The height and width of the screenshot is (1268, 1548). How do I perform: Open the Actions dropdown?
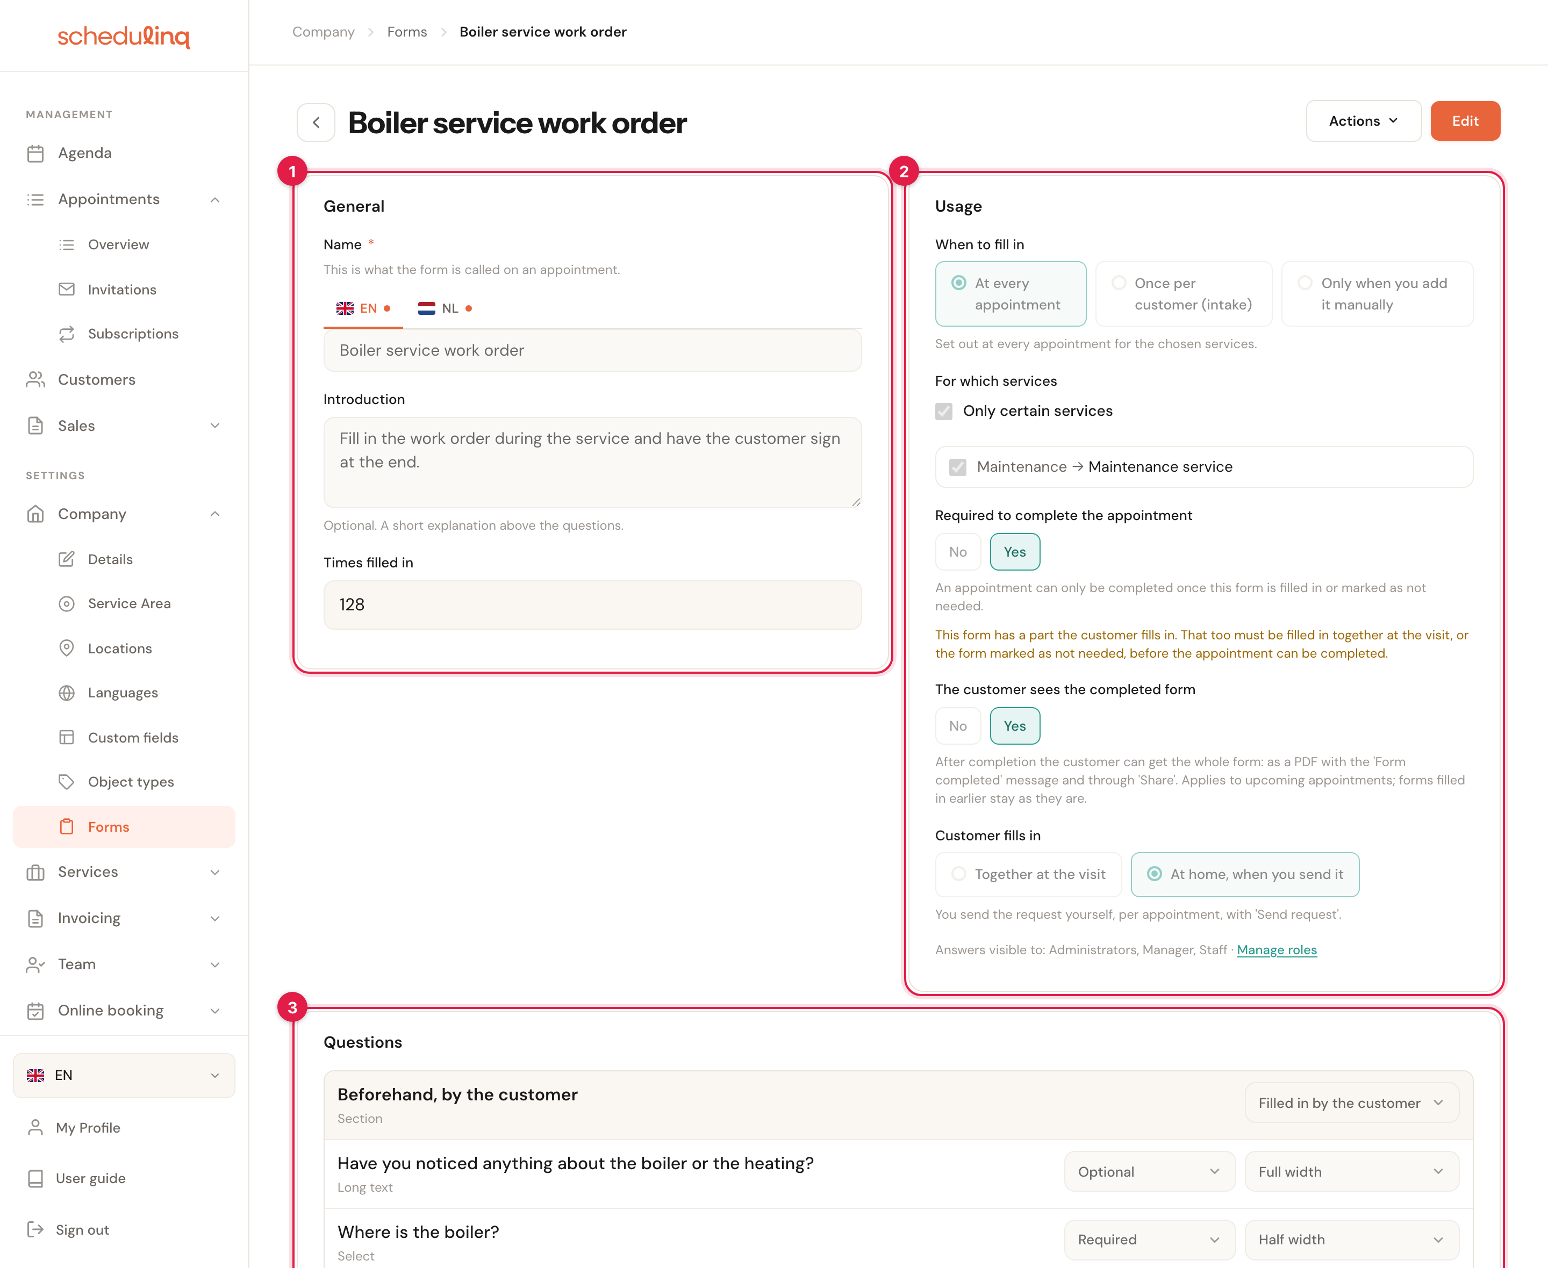click(x=1363, y=121)
